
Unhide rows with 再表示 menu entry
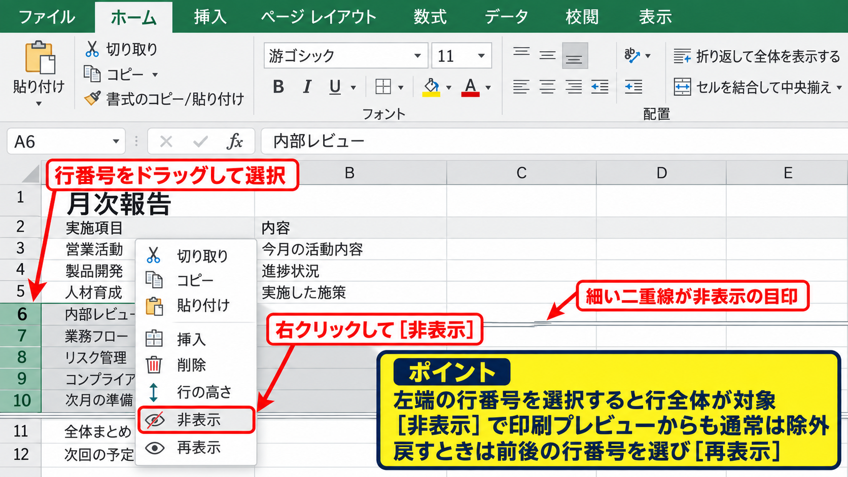[197, 448]
